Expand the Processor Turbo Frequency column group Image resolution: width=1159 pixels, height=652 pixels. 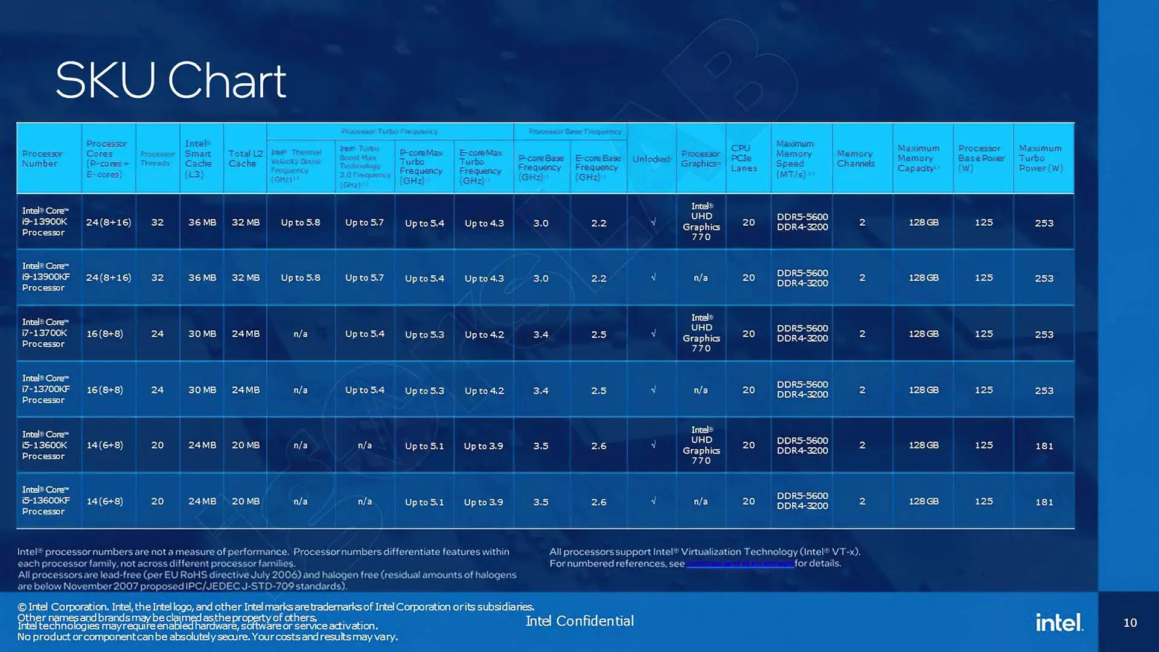tap(390, 132)
